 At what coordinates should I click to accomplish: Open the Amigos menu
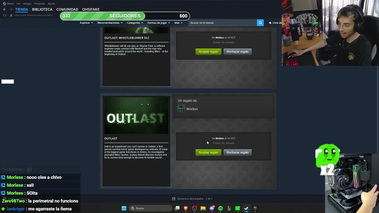[x=27, y=4]
